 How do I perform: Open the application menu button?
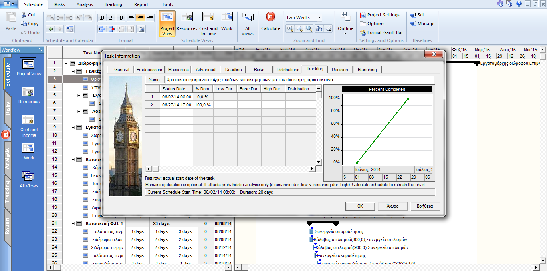9,4
